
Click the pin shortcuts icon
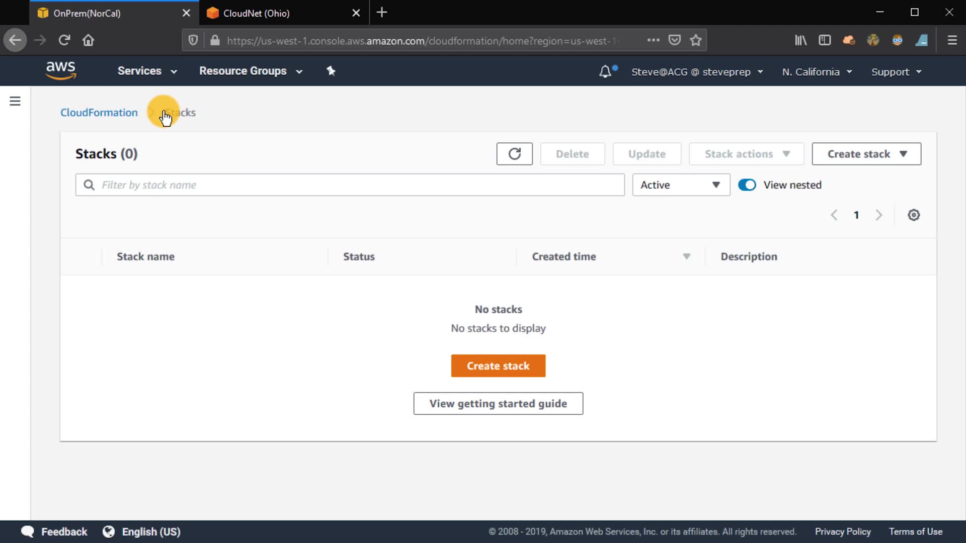[x=331, y=71]
